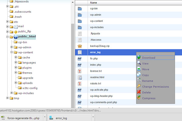
Task: Click the cgi-bin folder icon in the file list
Action: [x=80, y=8]
